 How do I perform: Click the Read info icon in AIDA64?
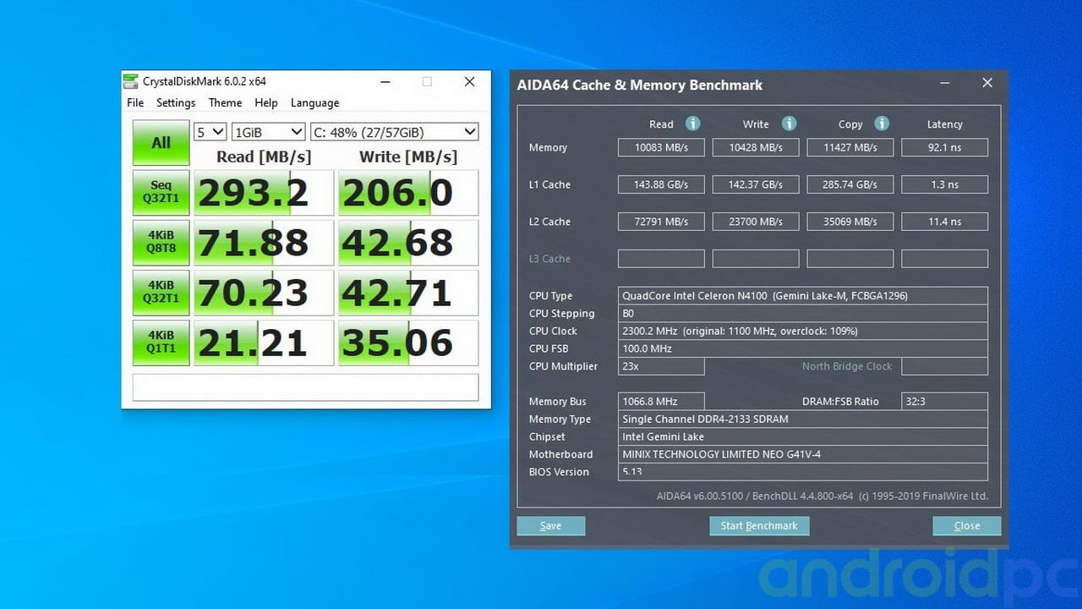coord(692,123)
